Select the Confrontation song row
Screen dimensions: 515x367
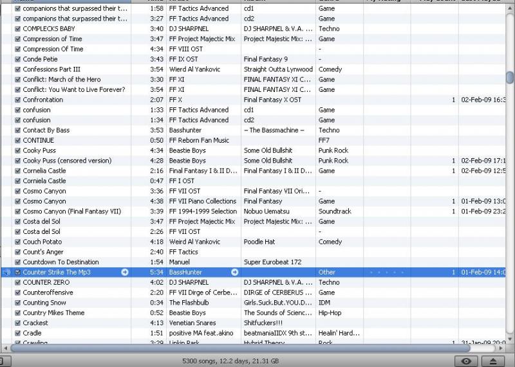[253, 100]
